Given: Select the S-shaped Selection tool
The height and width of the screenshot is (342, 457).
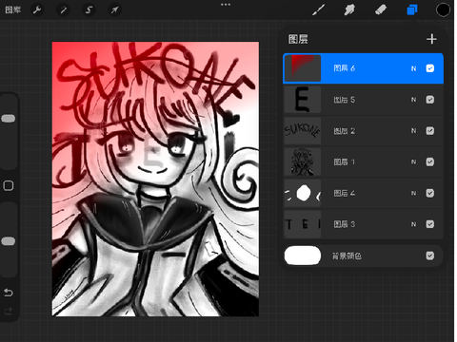Looking at the screenshot, I should point(89,9).
